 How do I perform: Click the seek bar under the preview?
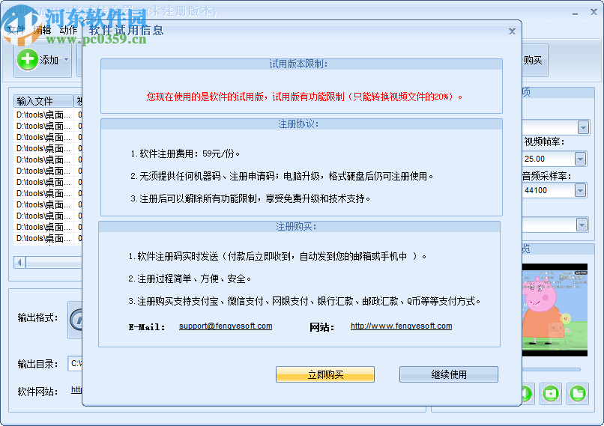click(552, 369)
